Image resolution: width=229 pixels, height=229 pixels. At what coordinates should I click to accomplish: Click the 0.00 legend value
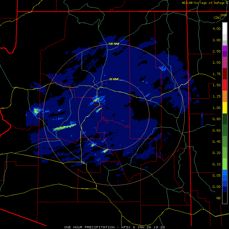(x=217, y=187)
